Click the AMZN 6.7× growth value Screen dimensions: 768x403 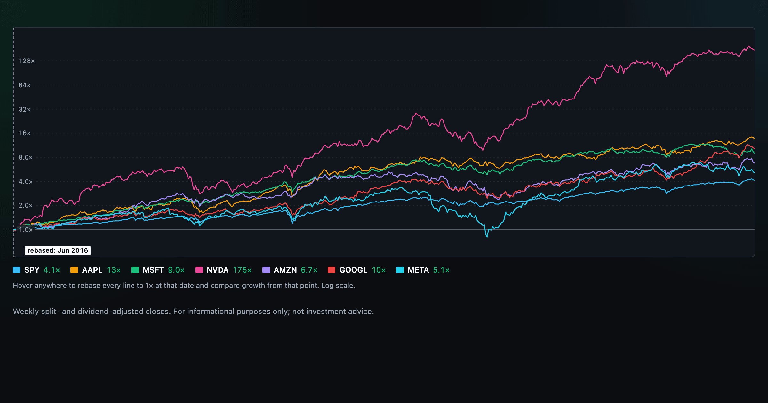309,270
